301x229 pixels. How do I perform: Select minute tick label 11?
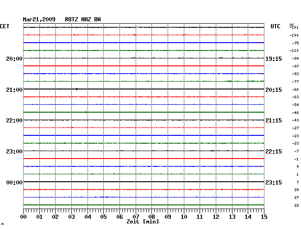(200, 216)
